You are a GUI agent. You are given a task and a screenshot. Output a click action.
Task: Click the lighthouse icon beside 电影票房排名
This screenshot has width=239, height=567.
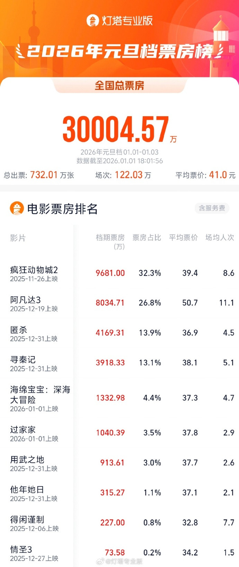point(17,209)
